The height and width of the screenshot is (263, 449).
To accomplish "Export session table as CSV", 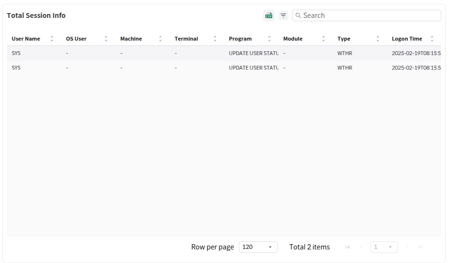I will tap(268, 15).
